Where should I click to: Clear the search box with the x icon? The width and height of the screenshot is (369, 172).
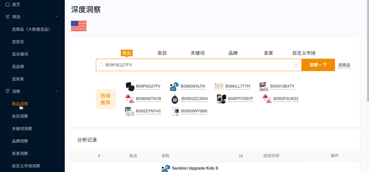[296, 65]
